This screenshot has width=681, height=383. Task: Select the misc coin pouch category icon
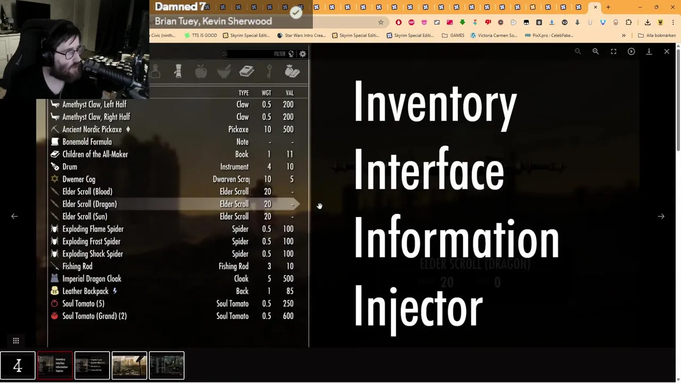pos(292,71)
